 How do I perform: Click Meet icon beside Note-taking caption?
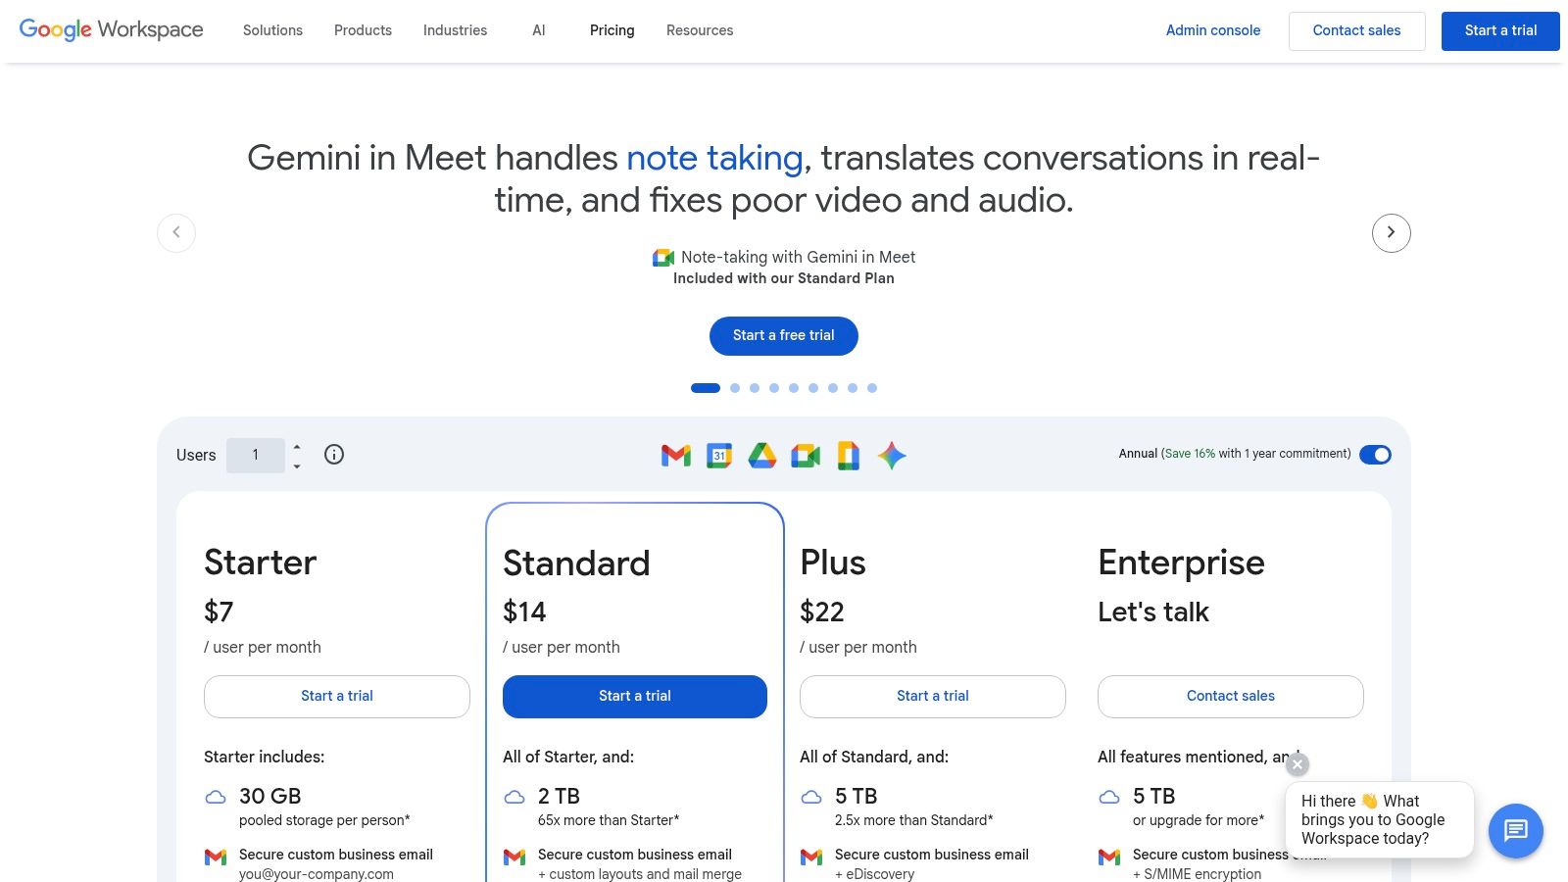coord(663,258)
